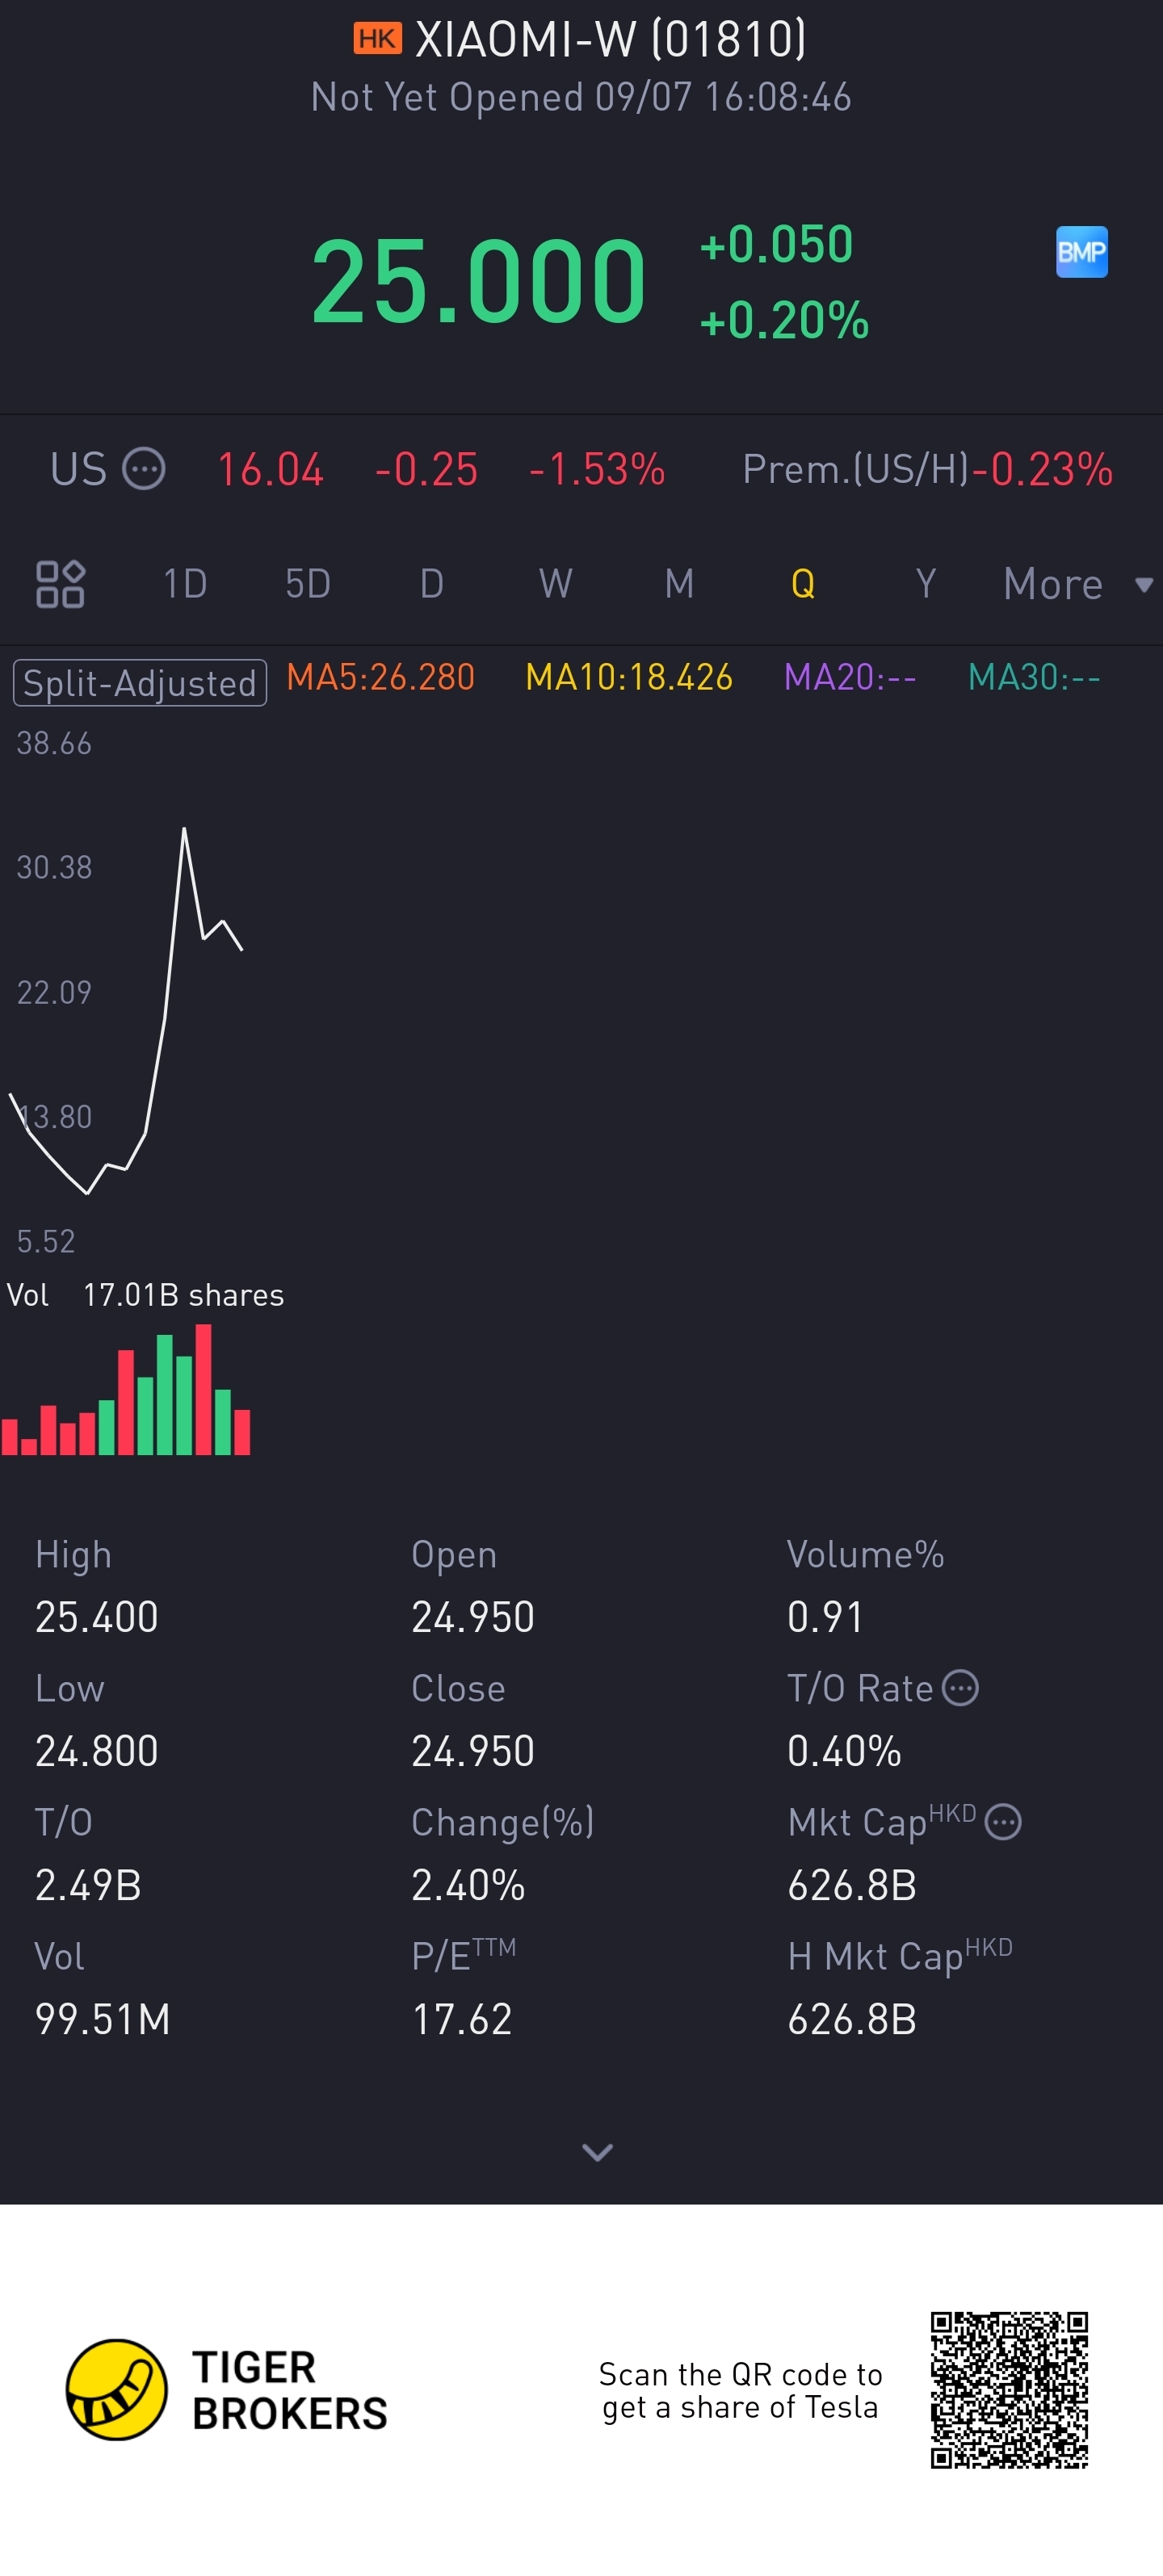Tap the Tiger Brokers logo
The image size is (1163, 2576).
click(x=116, y=2389)
